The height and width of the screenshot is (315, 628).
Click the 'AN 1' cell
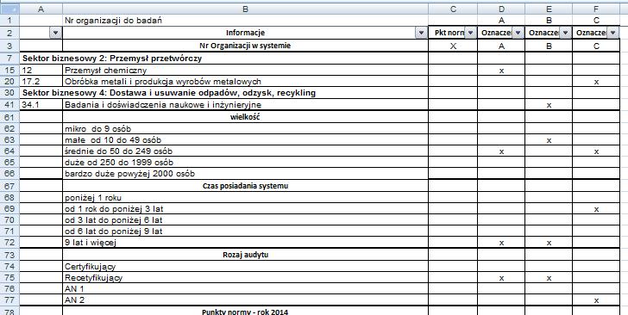[x=246, y=289]
